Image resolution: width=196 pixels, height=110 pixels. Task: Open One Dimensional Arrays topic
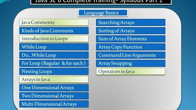[x=54, y=88]
